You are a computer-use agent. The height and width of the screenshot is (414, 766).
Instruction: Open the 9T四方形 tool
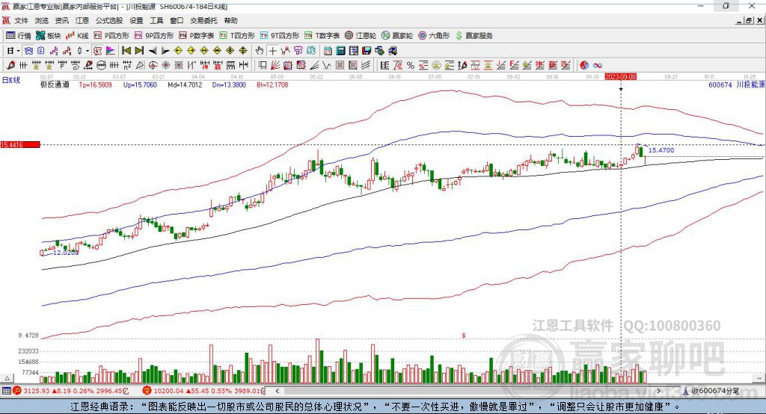(x=279, y=36)
